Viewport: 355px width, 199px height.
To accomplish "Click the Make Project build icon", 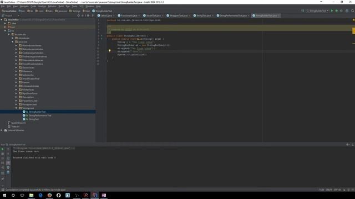I will tap(302, 11).
